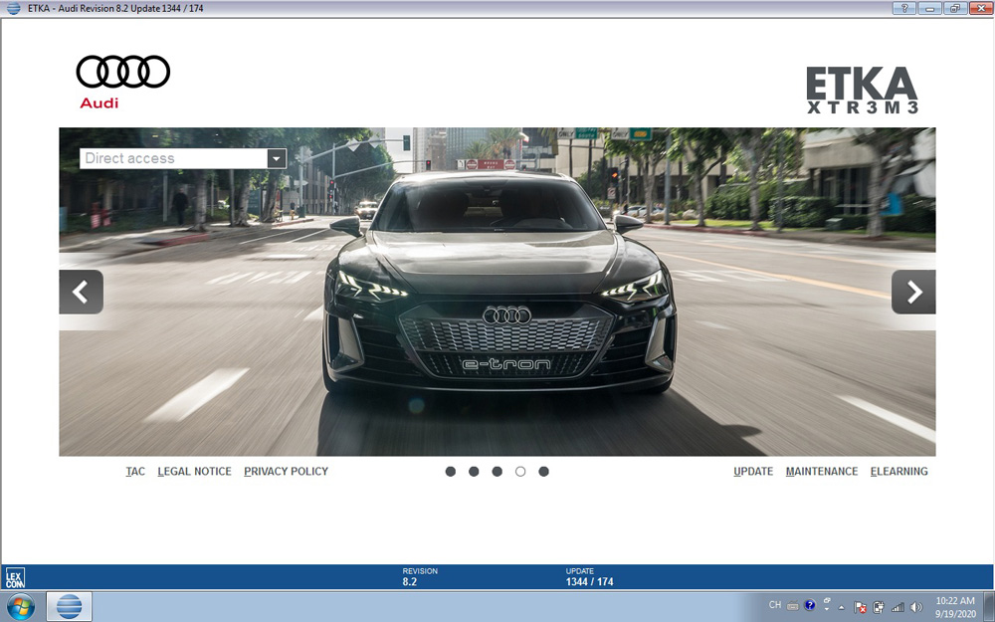Open the Privacy Policy link
Viewport: 995px width, 622px height.
pos(287,472)
